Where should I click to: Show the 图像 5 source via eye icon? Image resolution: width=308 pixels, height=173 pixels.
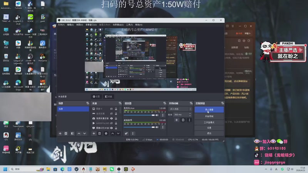point(111,109)
